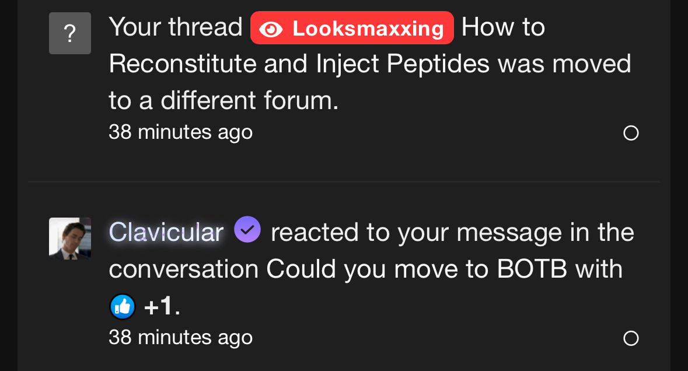Open Clavicular's profile picture thumbnail
This screenshot has height=371, width=688.
pos(70,239)
